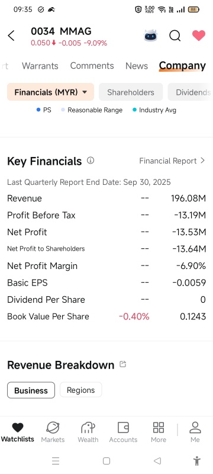Tap the Android accessibility figure icon
This screenshot has height=474, width=213.
(x=196, y=461)
